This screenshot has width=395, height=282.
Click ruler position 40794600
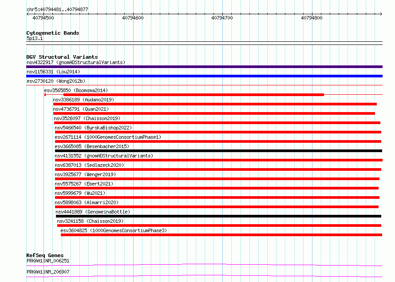pos(133,18)
